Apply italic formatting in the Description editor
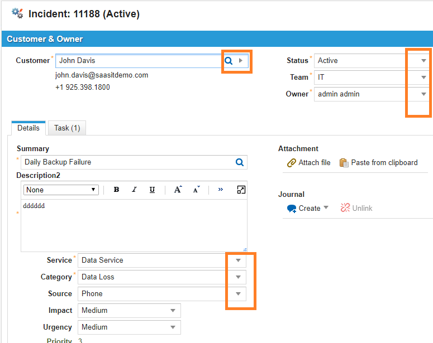The height and width of the screenshot is (343, 433). pyautogui.click(x=134, y=190)
